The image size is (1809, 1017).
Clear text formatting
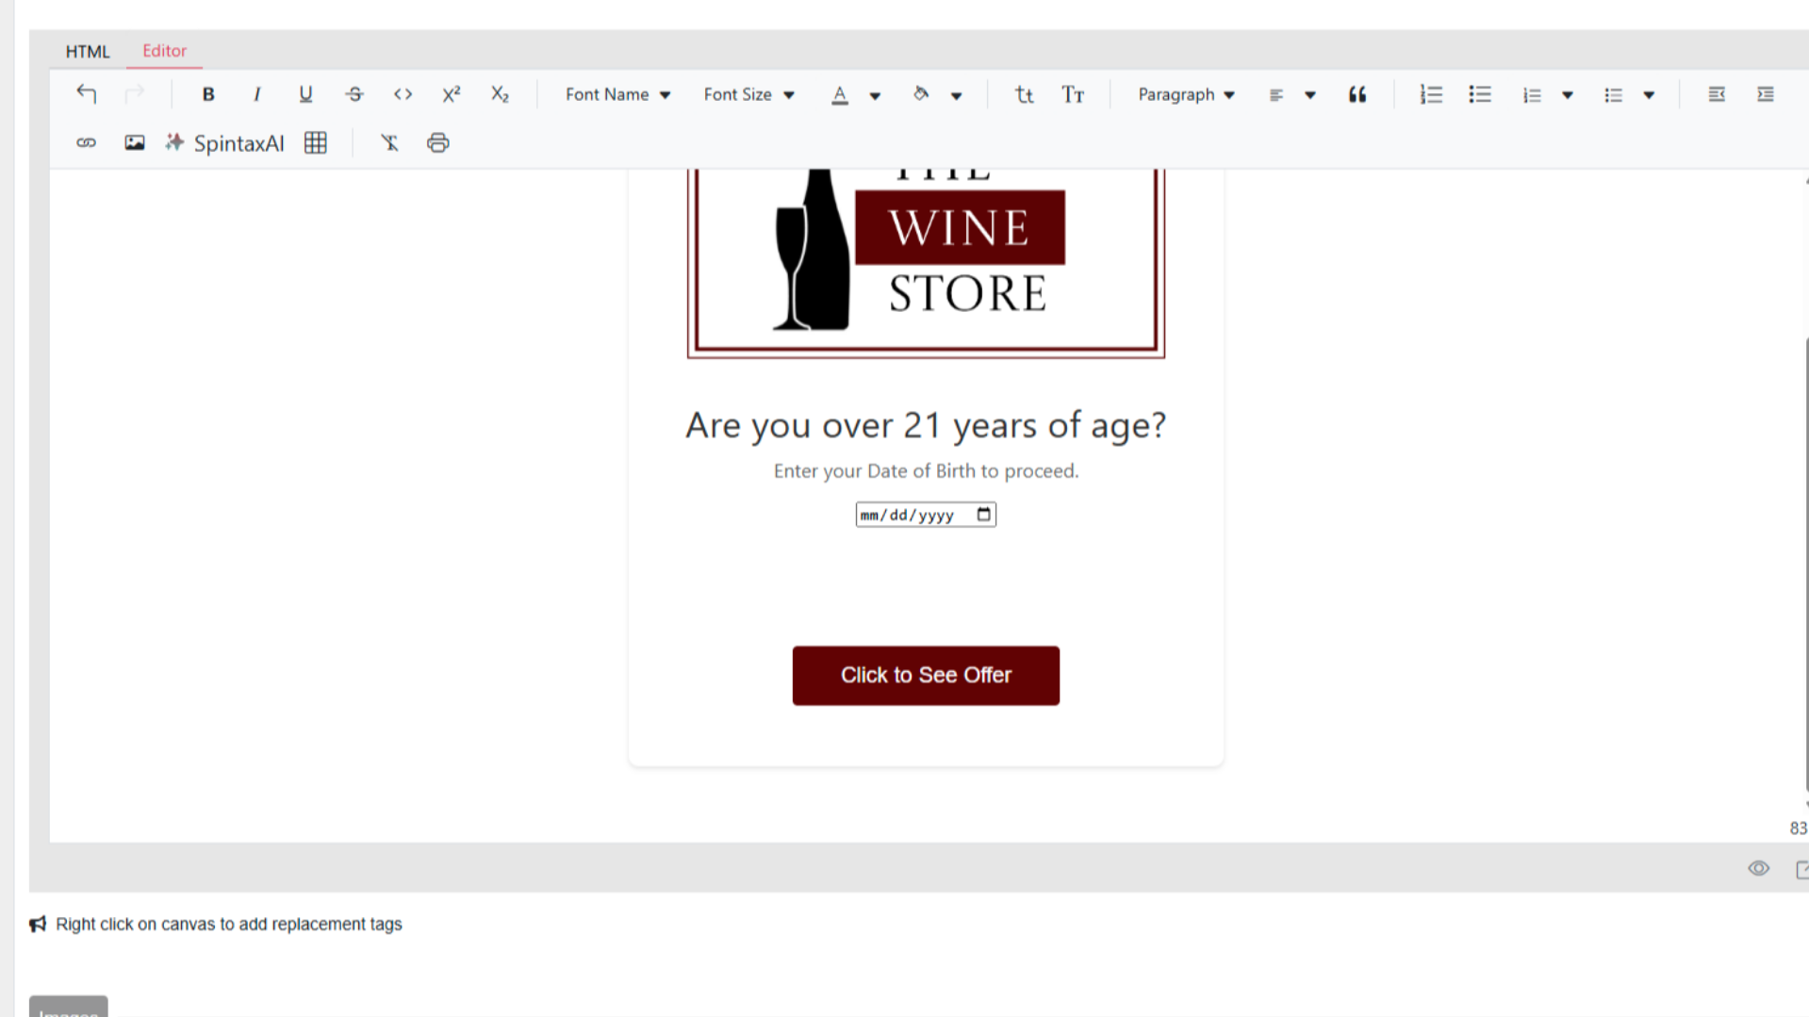pos(389,143)
